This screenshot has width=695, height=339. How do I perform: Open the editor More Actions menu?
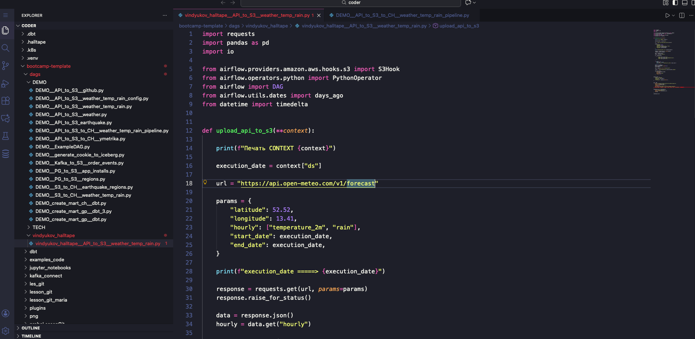(x=691, y=15)
